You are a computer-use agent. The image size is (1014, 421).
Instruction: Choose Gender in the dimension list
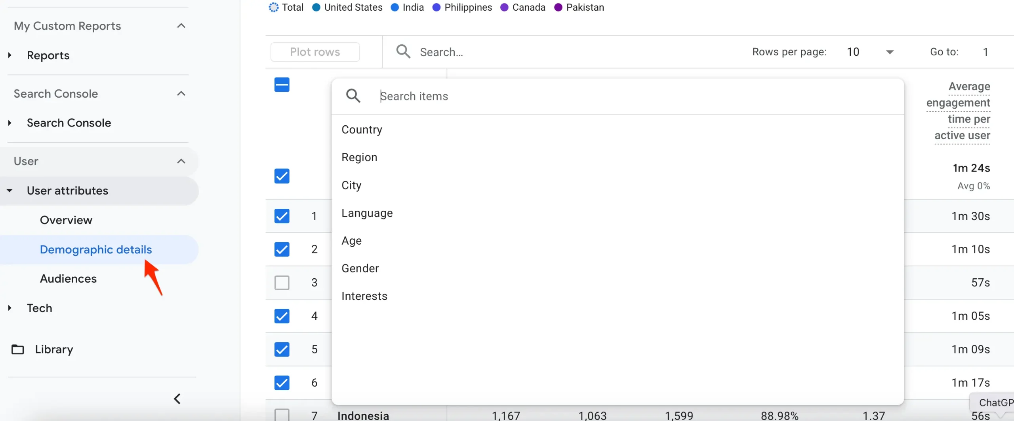[360, 268]
